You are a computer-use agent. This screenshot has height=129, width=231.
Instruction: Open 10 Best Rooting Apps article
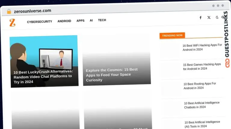tap(200, 86)
